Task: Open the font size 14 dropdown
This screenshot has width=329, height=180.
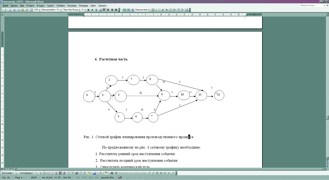Action: (85, 10)
